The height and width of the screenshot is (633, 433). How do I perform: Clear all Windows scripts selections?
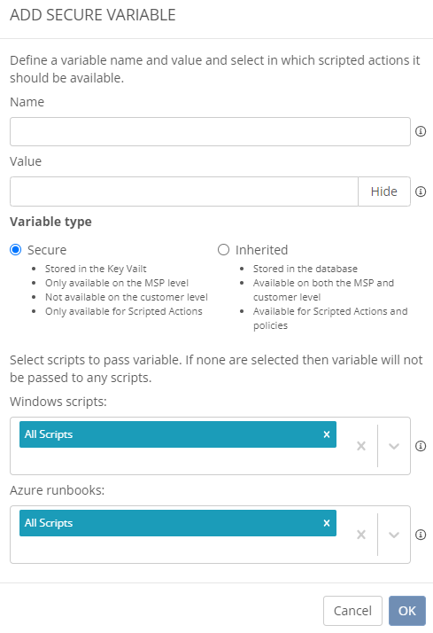point(361,446)
